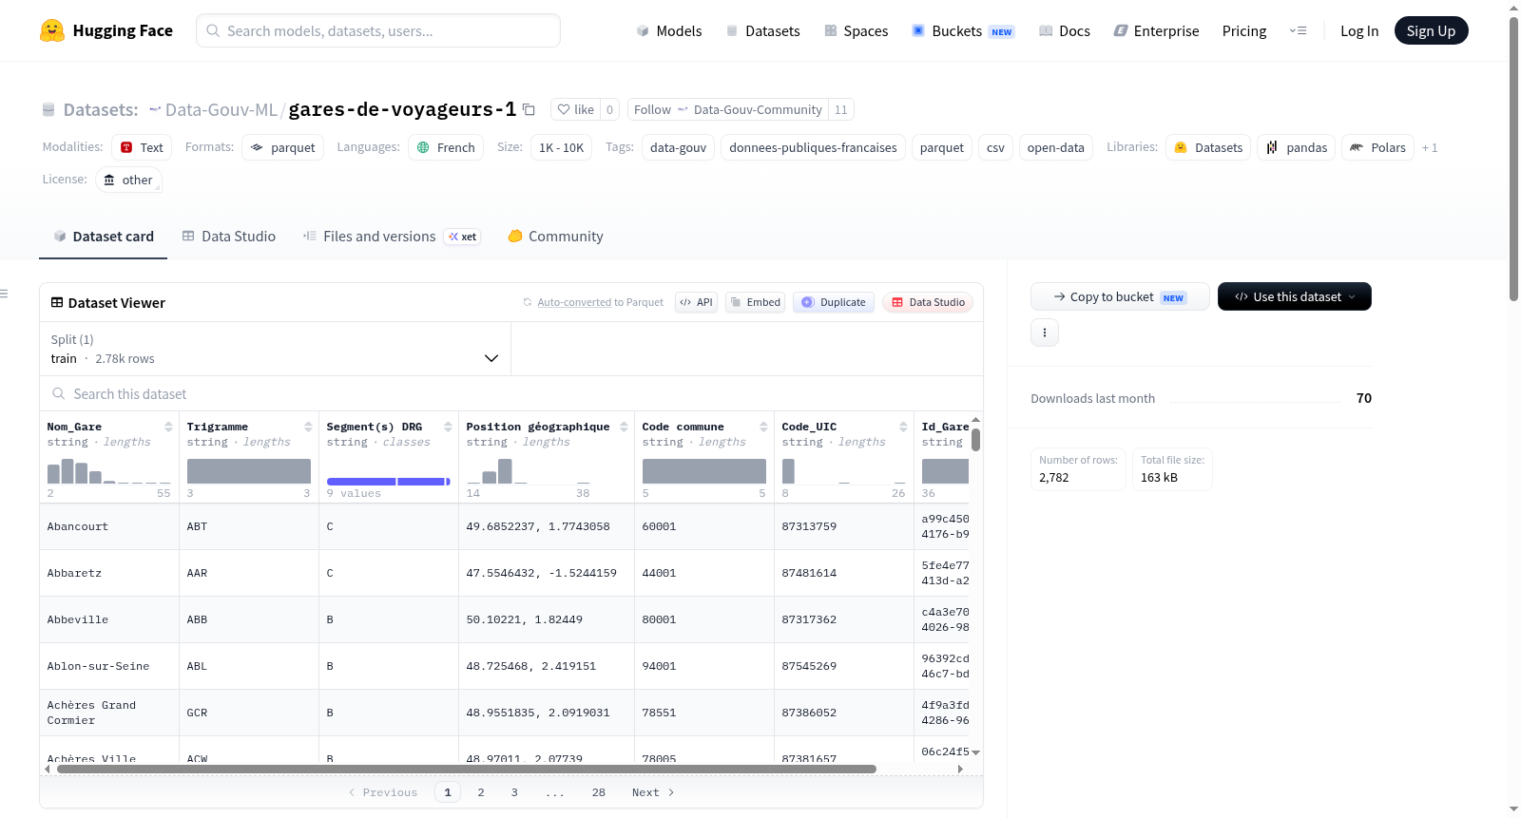Click Copy to bucket button
This screenshot has height=818, width=1521.
click(1120, 296)
